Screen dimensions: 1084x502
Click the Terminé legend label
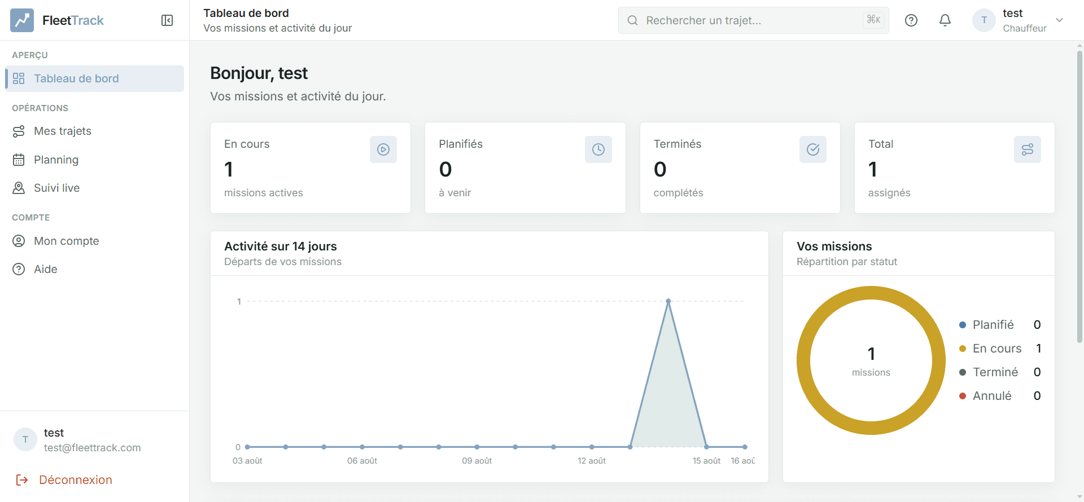click(x=995, y=372)
